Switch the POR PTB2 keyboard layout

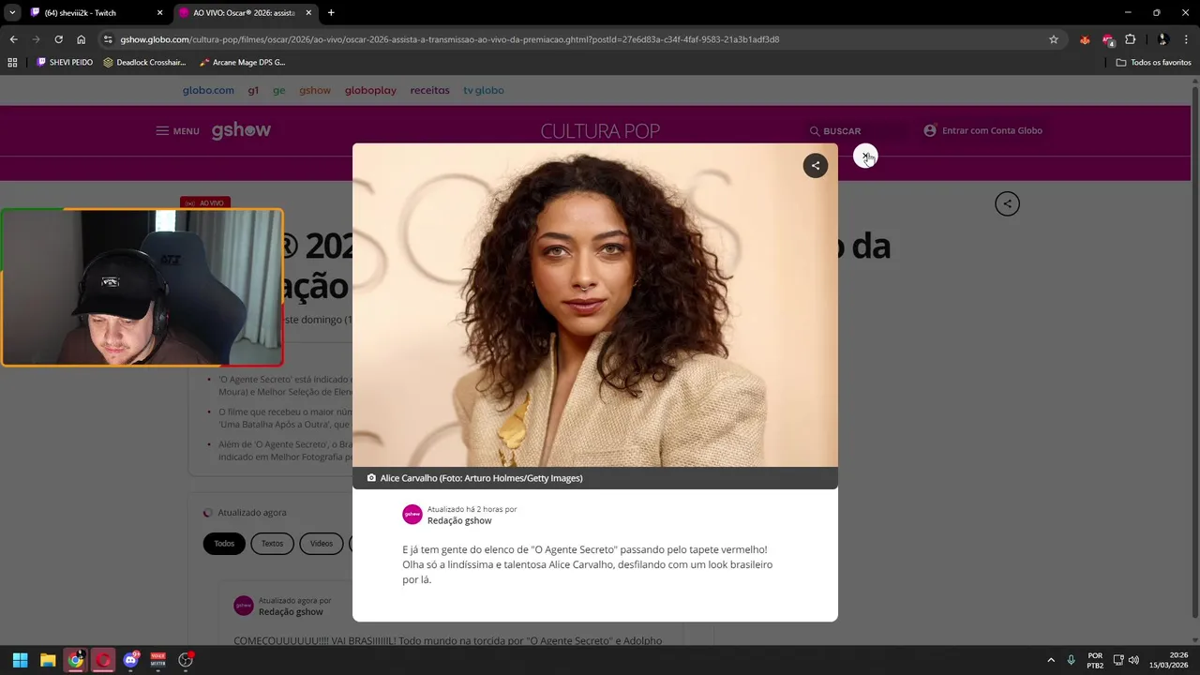coord(1095,660)
